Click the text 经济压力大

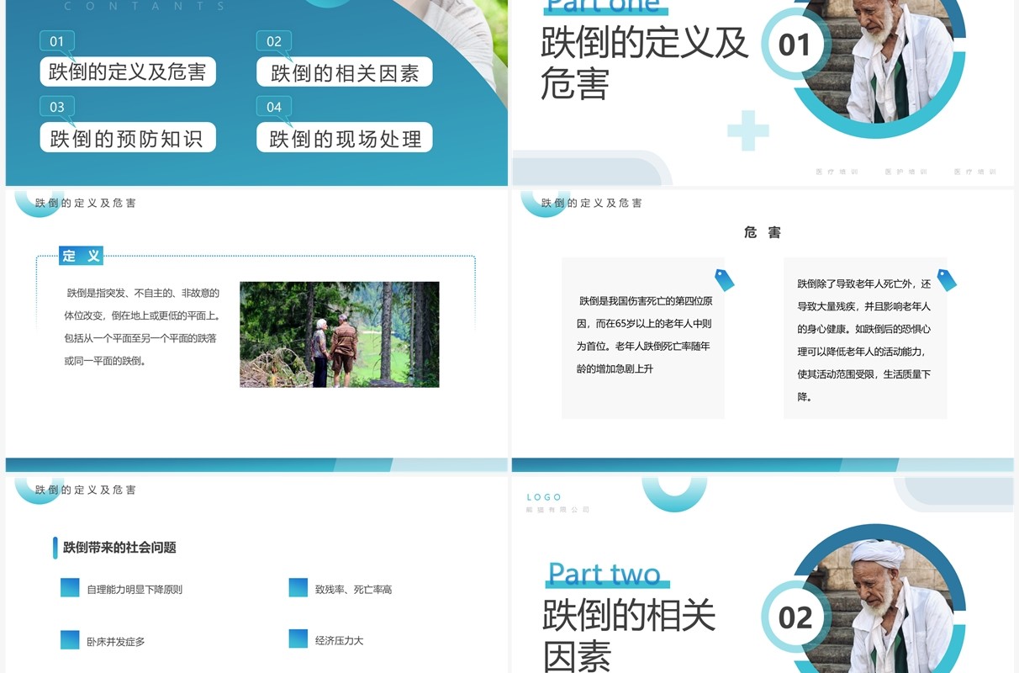(x=340, y=641)
